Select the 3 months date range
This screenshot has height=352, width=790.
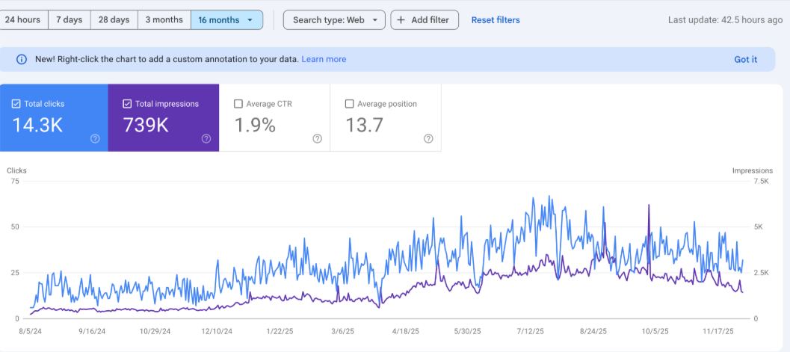[x=164, y=20]
